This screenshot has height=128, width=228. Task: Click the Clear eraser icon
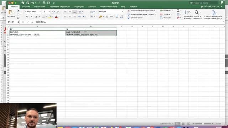pos(178,18)
